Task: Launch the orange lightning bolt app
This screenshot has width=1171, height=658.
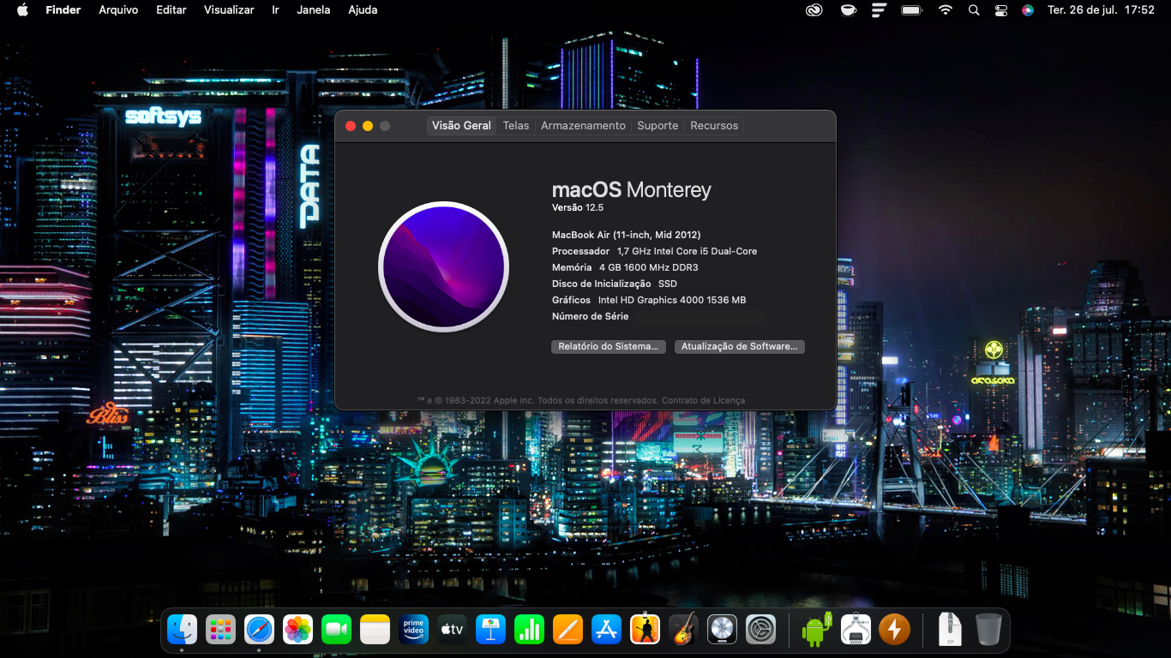Action: (x=894, y=630)
